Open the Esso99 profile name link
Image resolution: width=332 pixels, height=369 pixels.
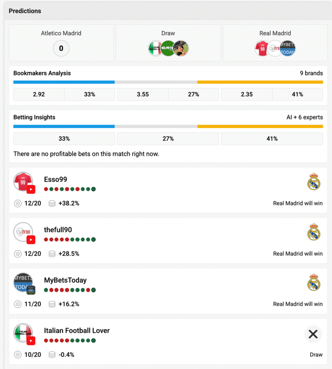click(x=56, y=179)
